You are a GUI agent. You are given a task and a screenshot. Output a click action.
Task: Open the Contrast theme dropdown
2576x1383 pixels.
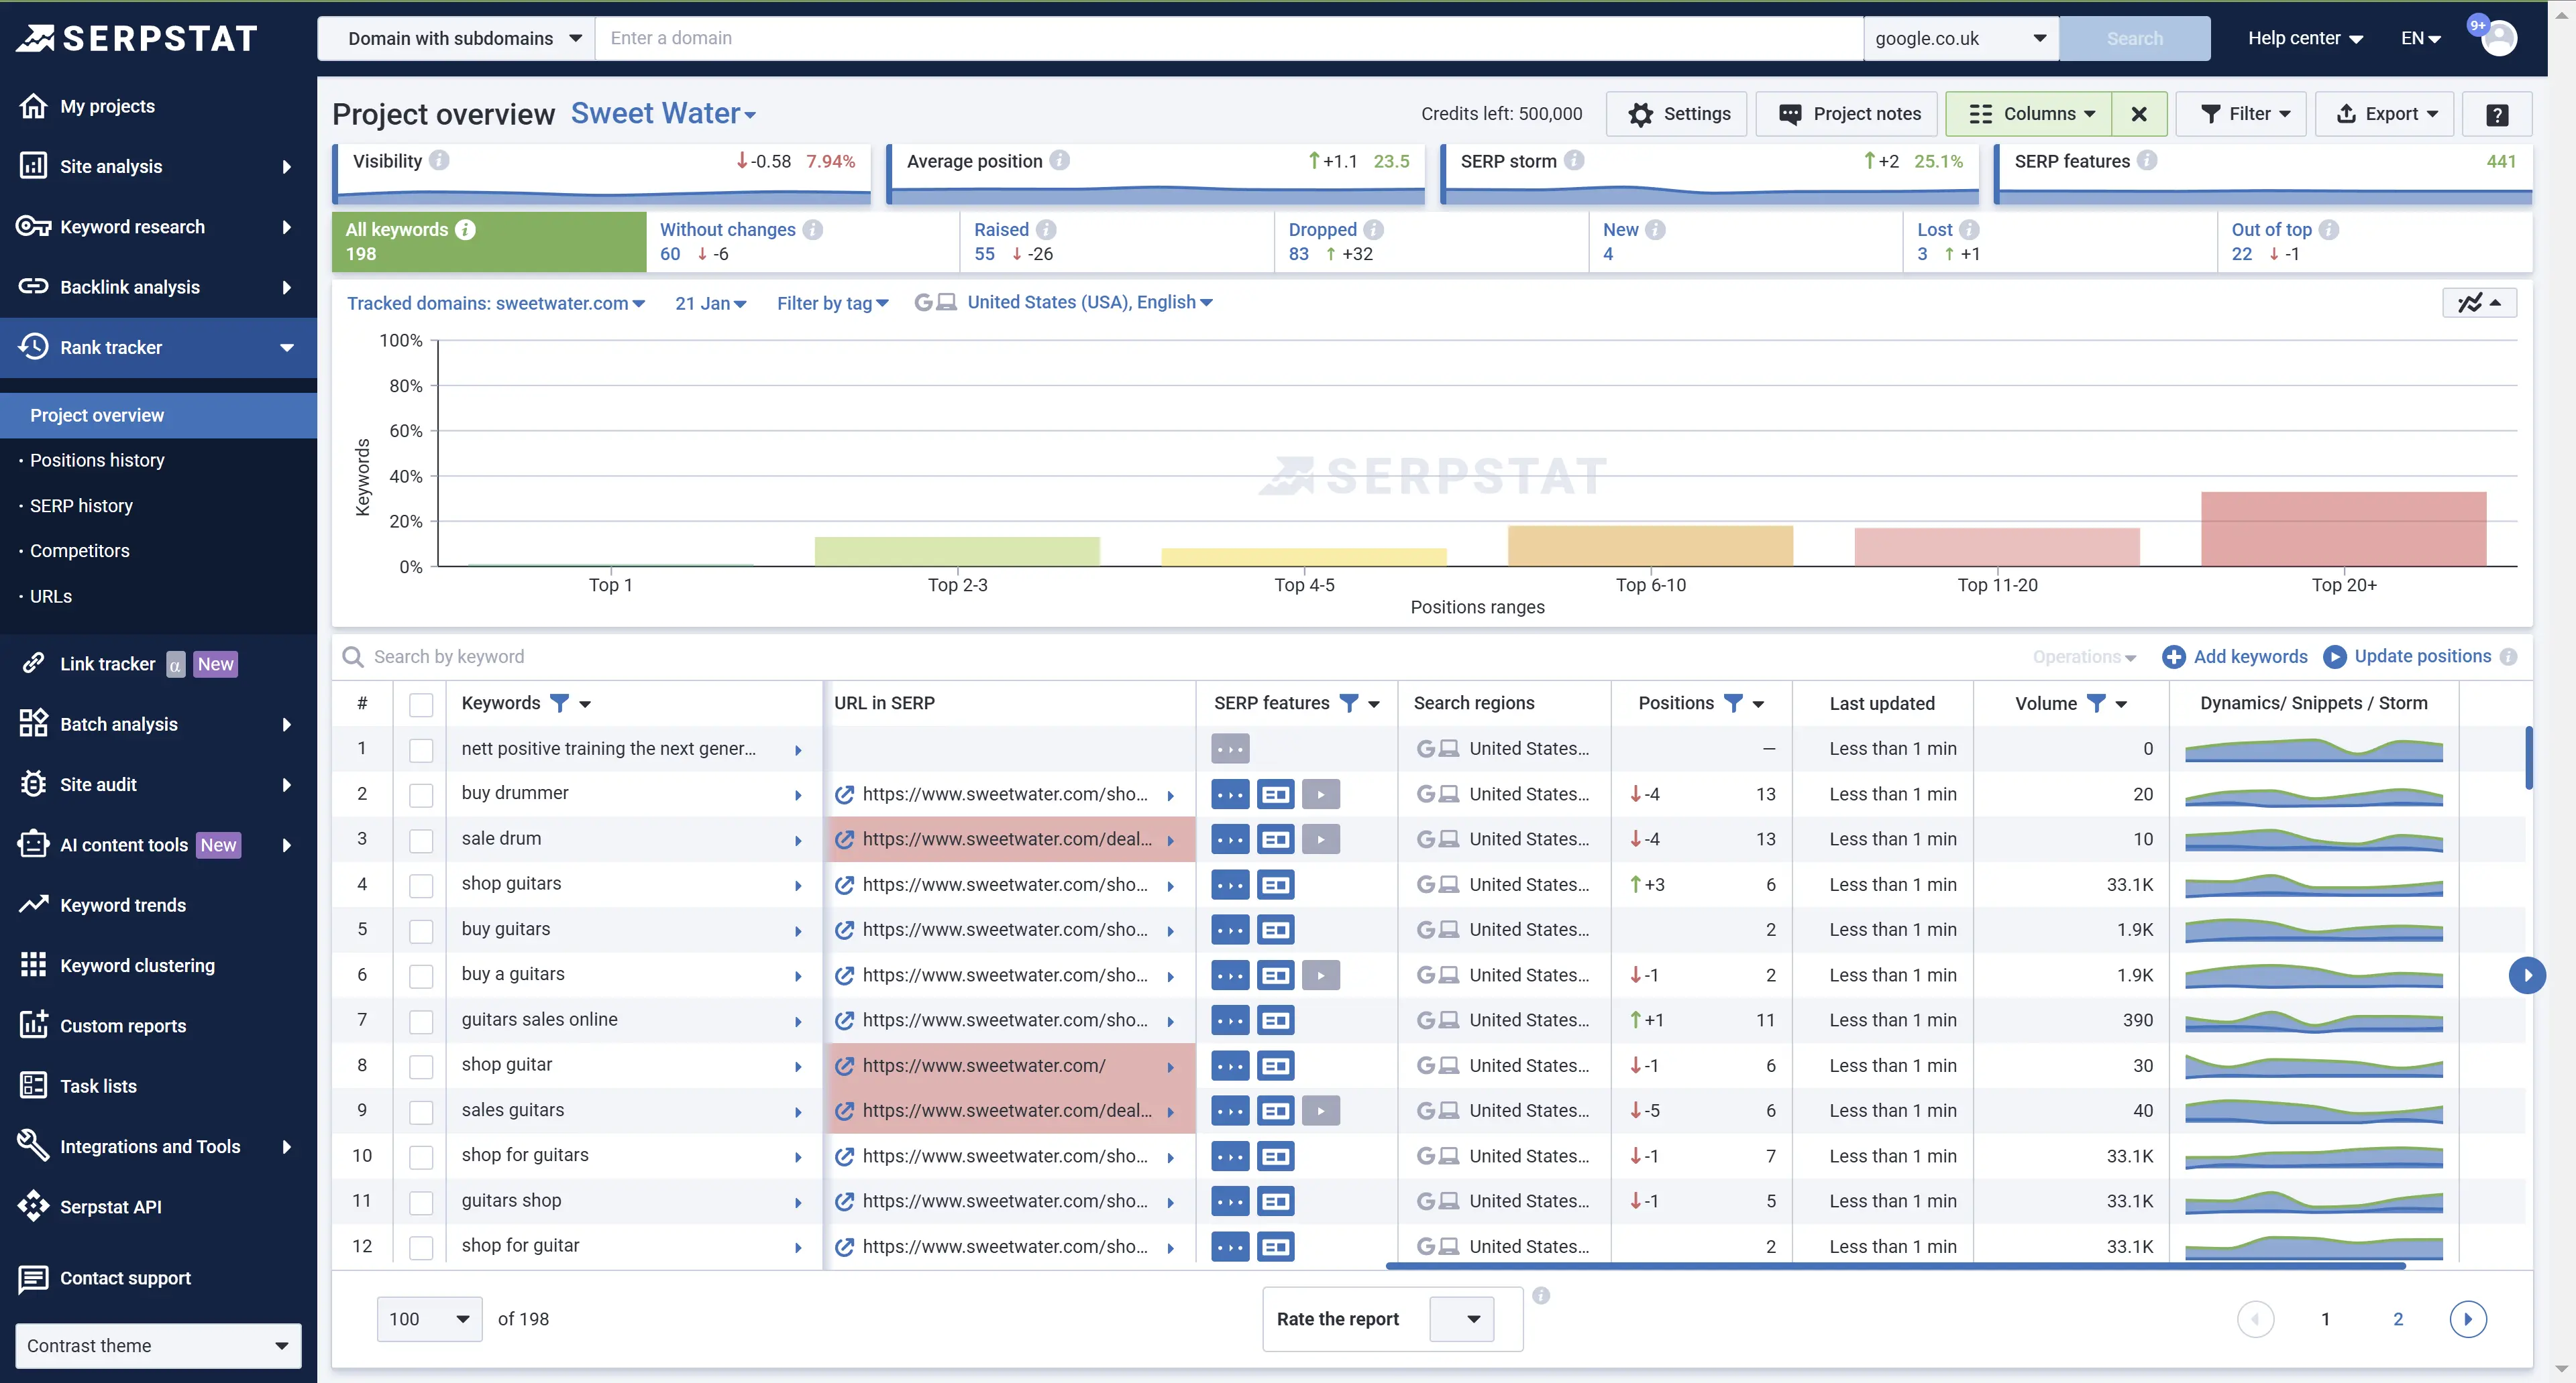tap(158, 1346)
